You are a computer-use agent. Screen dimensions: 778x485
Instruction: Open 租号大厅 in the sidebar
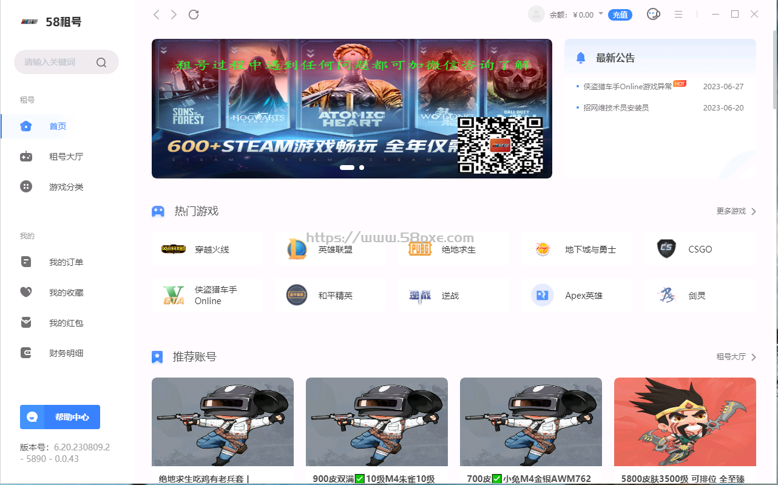coord(67,157)
